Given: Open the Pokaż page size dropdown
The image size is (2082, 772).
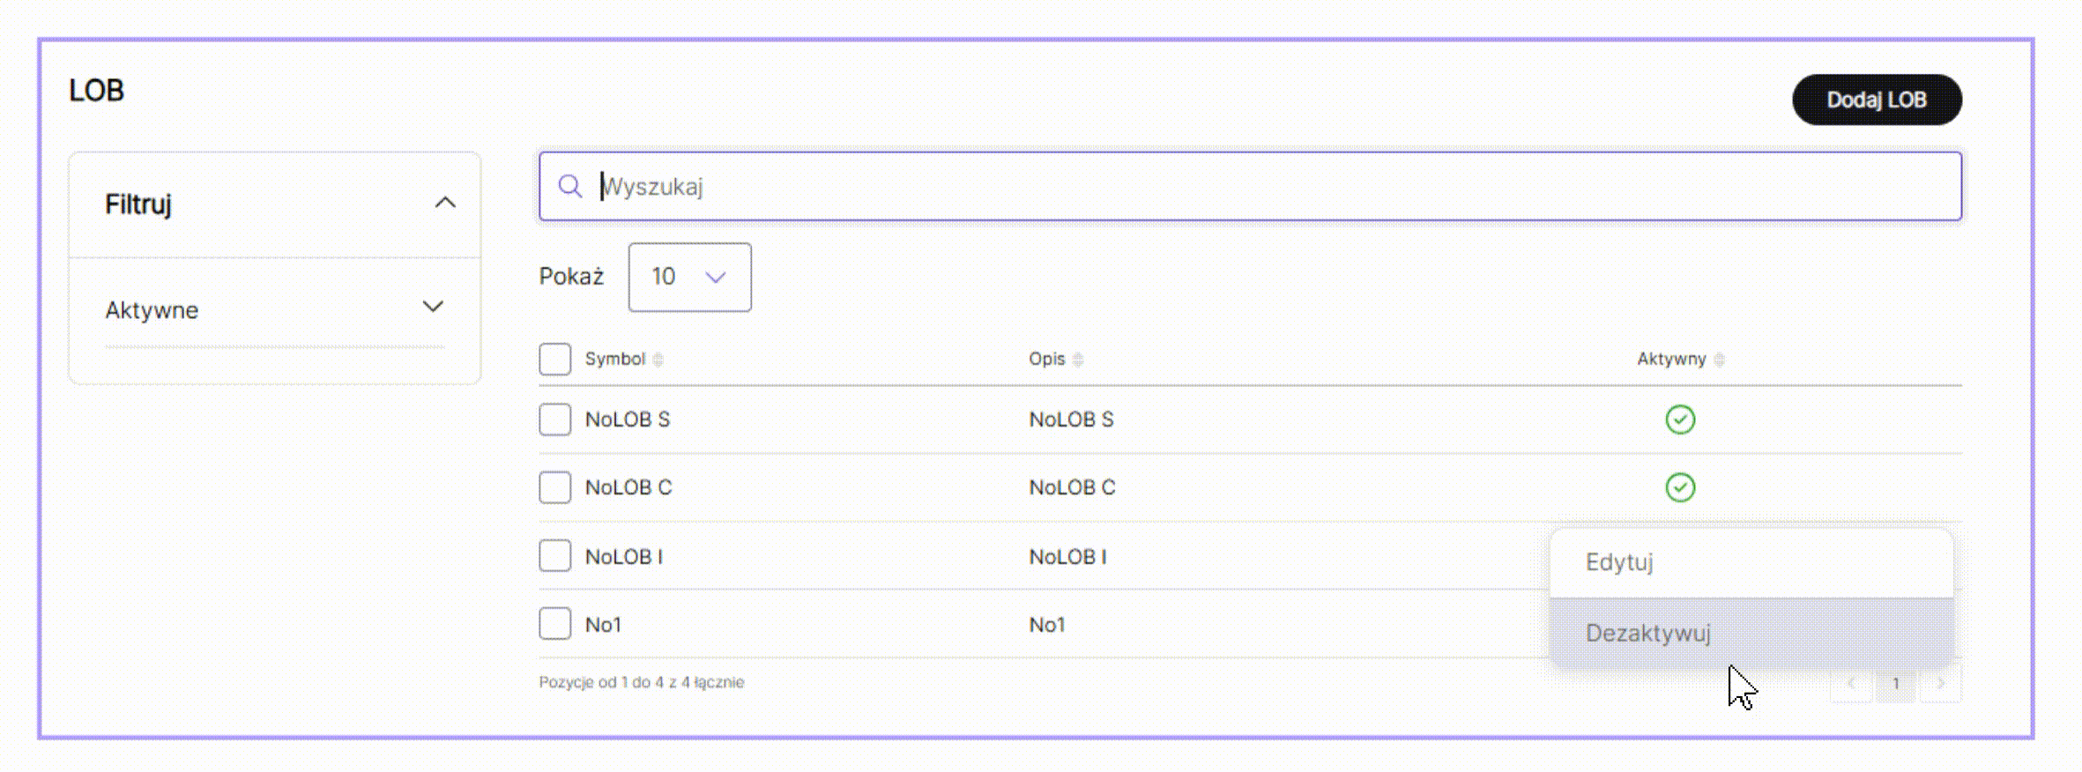Looking at the screenshot, I should (689, 277).
